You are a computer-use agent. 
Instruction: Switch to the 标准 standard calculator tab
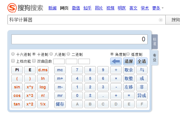[x=154, y=42]
